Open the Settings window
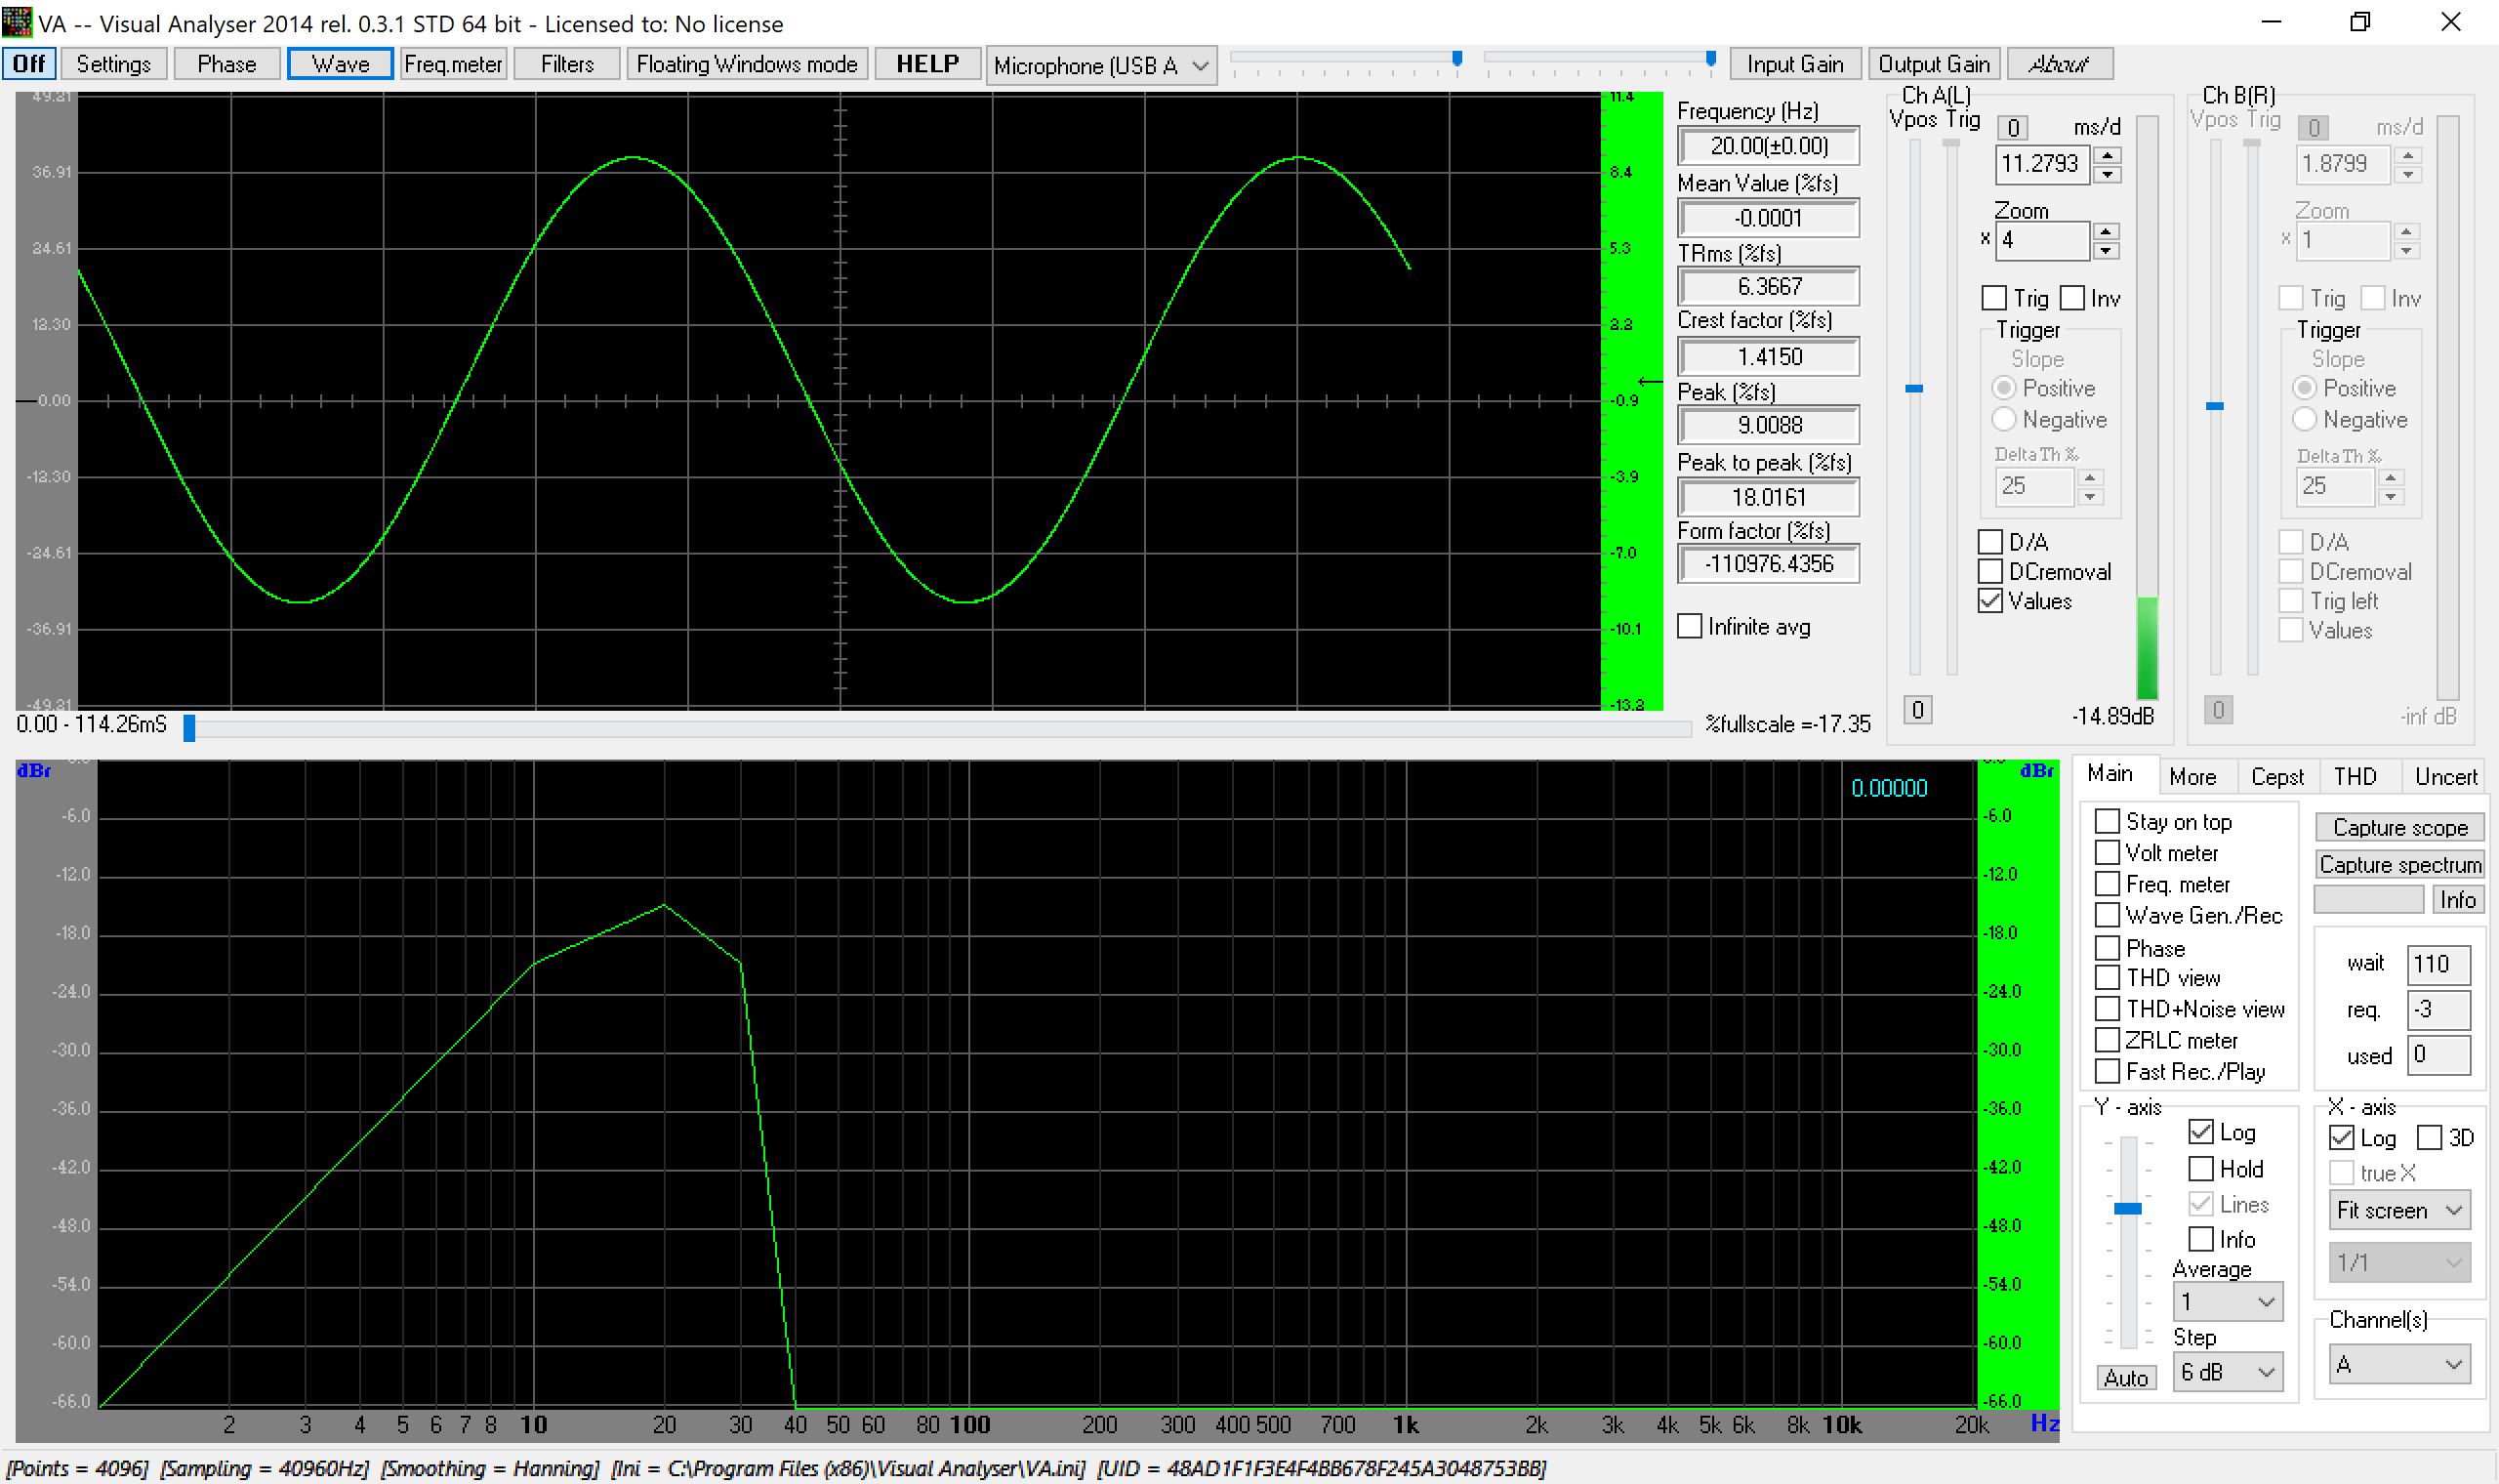The image size is (2499, 1484). point(113,64)
